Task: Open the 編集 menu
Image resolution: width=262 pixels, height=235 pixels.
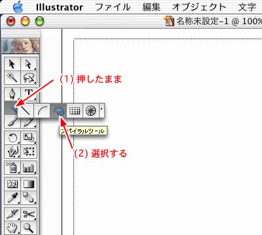Action: 151,7
